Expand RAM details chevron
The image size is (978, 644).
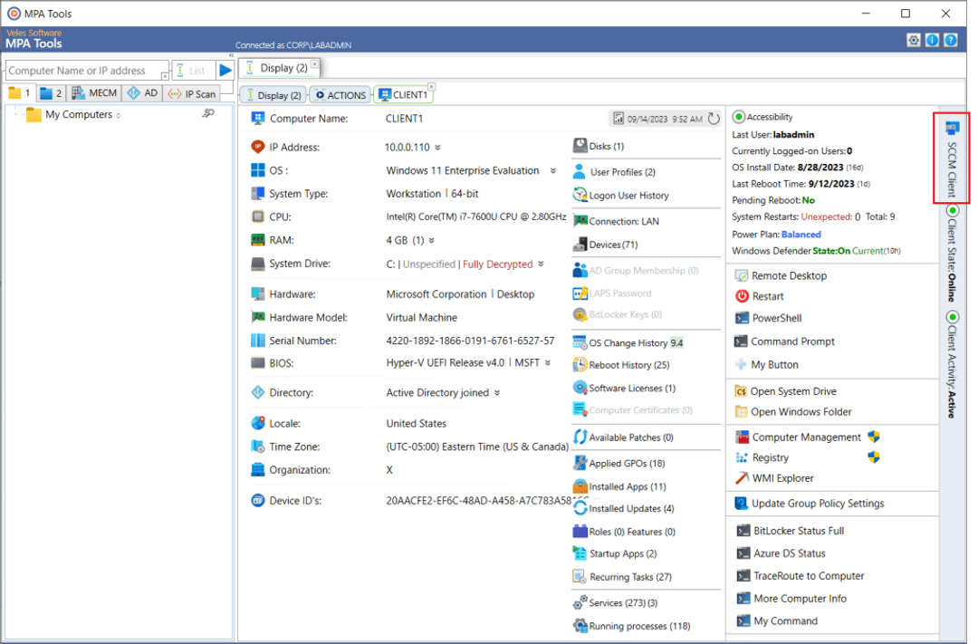(x=432, y=240)
